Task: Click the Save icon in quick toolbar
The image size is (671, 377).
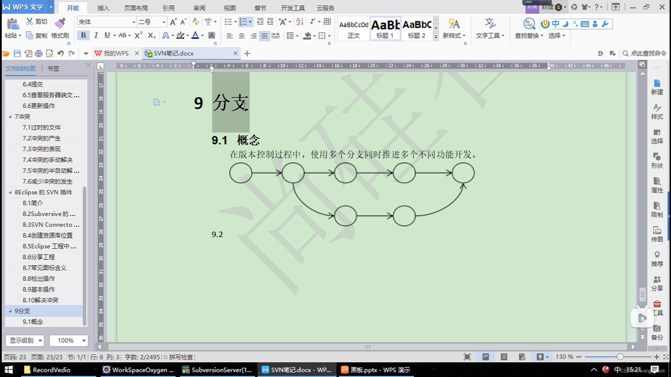Action: tap(17, 53)
